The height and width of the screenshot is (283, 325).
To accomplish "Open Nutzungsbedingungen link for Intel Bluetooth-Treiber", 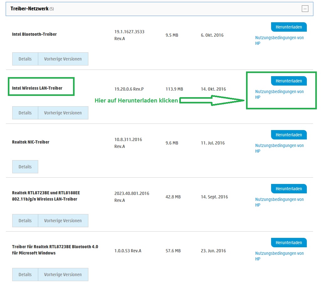I will pyautogui.click(x=280, y=40).
